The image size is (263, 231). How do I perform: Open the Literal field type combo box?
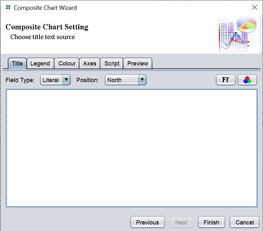tap(55, 80)
